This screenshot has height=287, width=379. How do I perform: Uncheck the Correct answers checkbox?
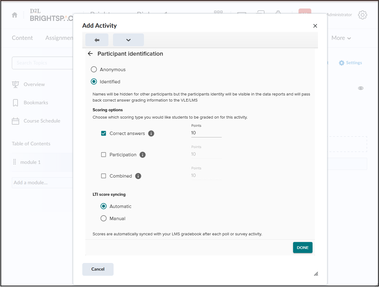104,133
